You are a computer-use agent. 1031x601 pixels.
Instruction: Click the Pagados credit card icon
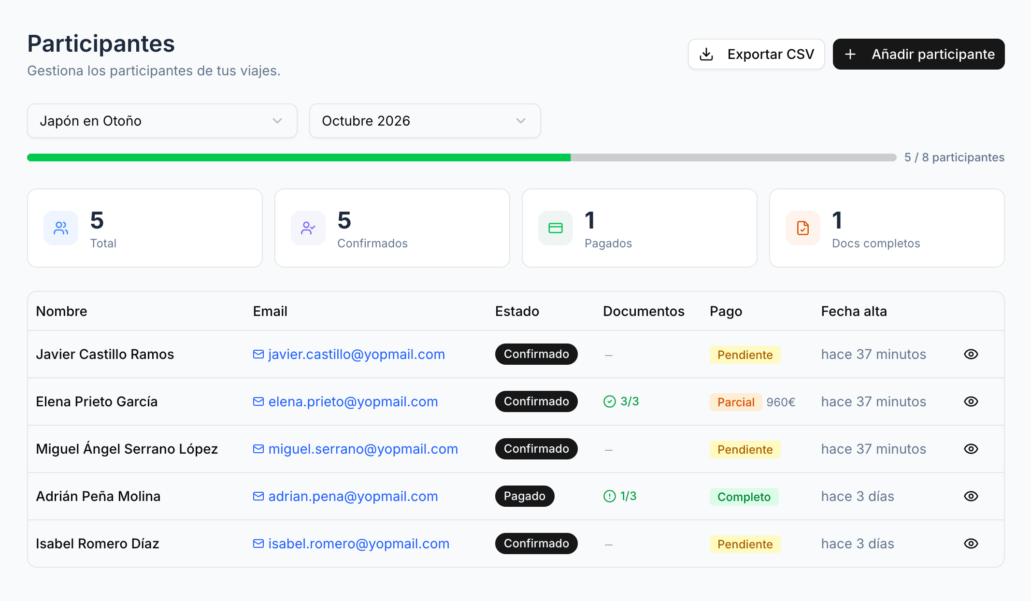[556, 228]
